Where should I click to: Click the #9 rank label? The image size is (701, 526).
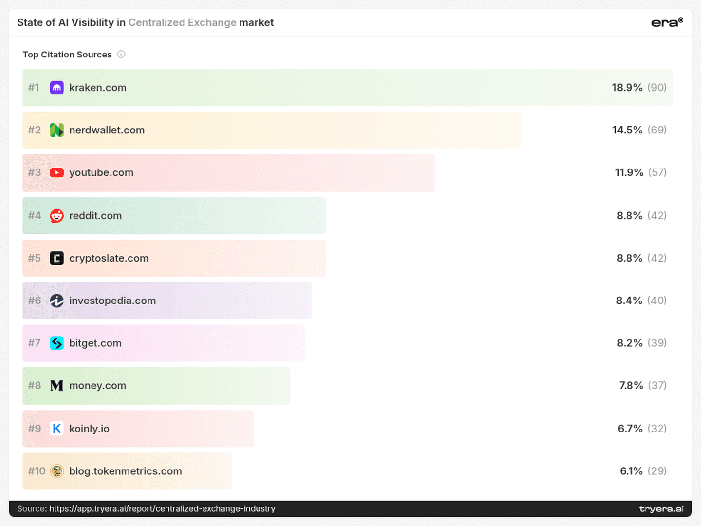coord(35,429)
